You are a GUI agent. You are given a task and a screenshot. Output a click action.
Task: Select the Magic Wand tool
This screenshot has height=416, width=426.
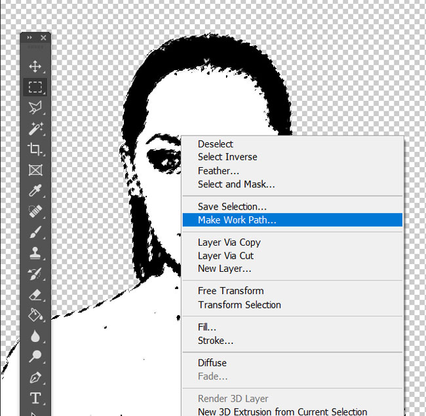[x=35, y=128]
